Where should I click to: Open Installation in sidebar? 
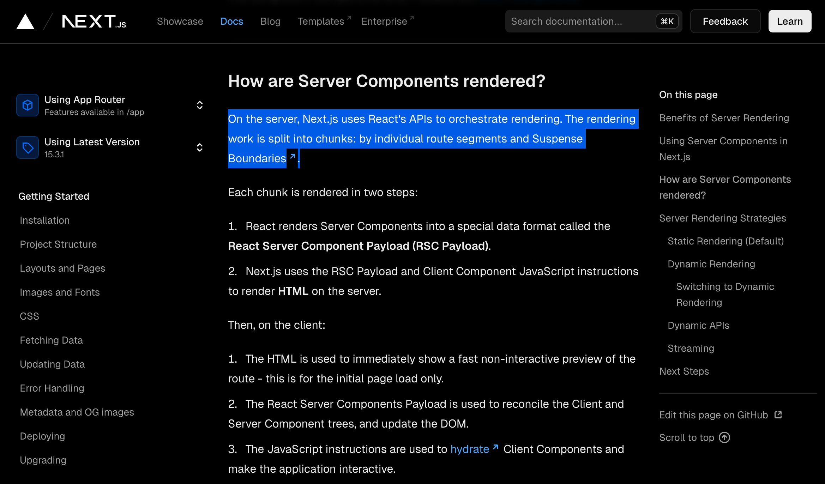click(44, 220)
